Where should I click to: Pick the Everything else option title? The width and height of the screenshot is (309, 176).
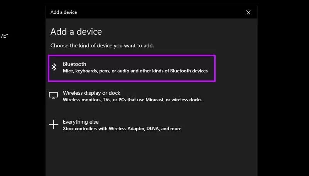point(81,122)
